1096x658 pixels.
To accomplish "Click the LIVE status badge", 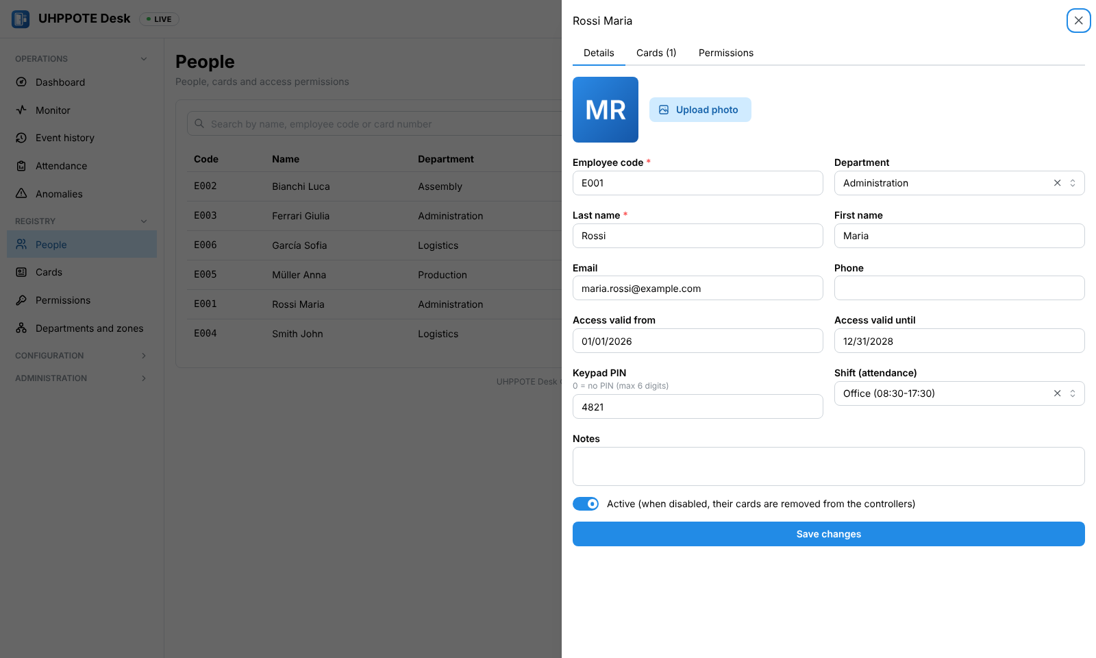I will [x=159, y=19].
